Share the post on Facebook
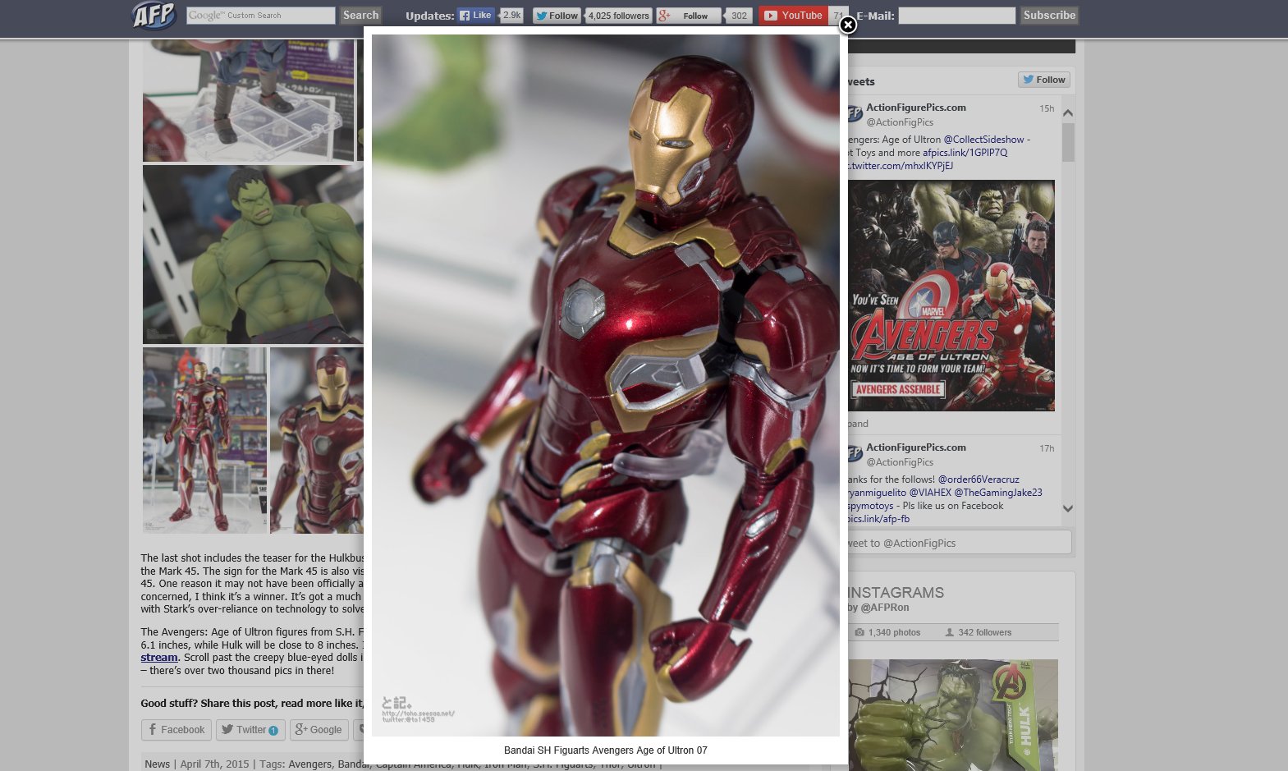Viewport: 1288px width, 771px height. coord(176,730)
